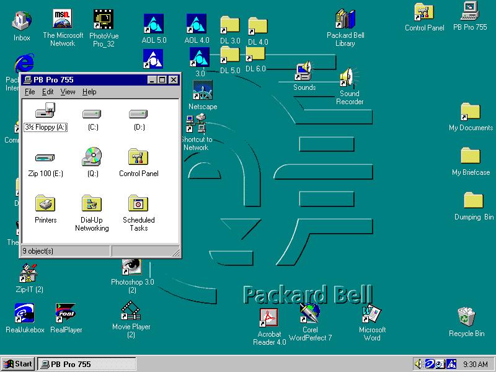
Task: Select the AOL 4.0 shortcut icon
Action: click(x=196, y=24)
